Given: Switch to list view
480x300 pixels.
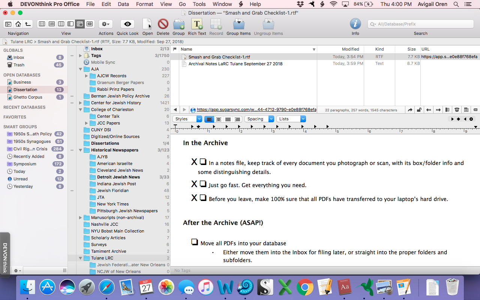Looking at the screenshot, I should click(51, 24).
